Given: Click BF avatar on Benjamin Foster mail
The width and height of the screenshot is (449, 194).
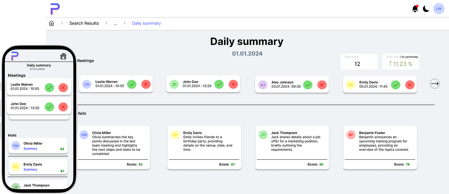Looking at the screenshot, I should [x=351, y=135].
